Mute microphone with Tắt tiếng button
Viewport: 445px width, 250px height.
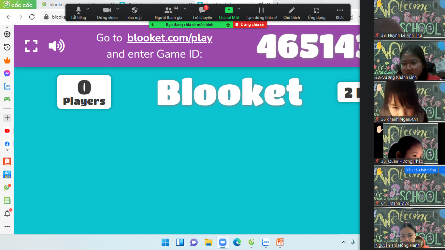(x=78, y=13)
